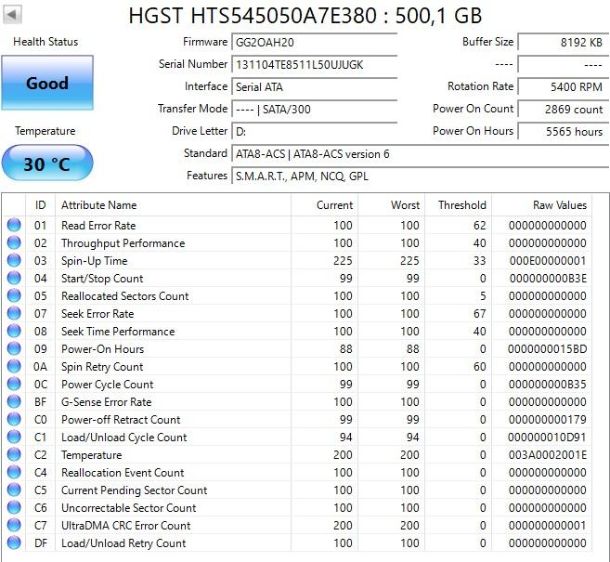
Task: Click the Firmware value field
Action: coord(314,43)
